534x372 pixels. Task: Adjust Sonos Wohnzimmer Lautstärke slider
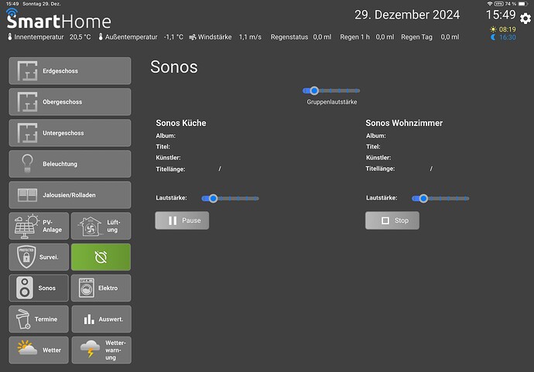tap(440, 198)
